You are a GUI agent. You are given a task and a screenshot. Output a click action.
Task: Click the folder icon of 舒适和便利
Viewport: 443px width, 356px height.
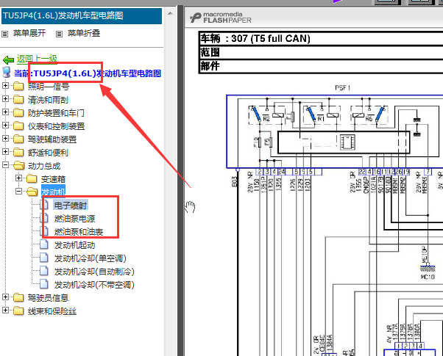18,153
